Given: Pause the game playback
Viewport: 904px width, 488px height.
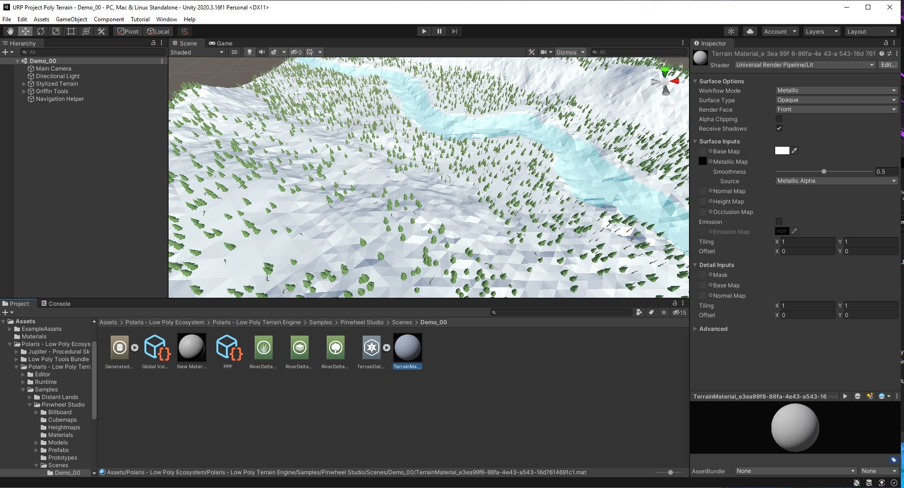Looking at the screenshot, I should pyautogui.click(x=439, y=31).
